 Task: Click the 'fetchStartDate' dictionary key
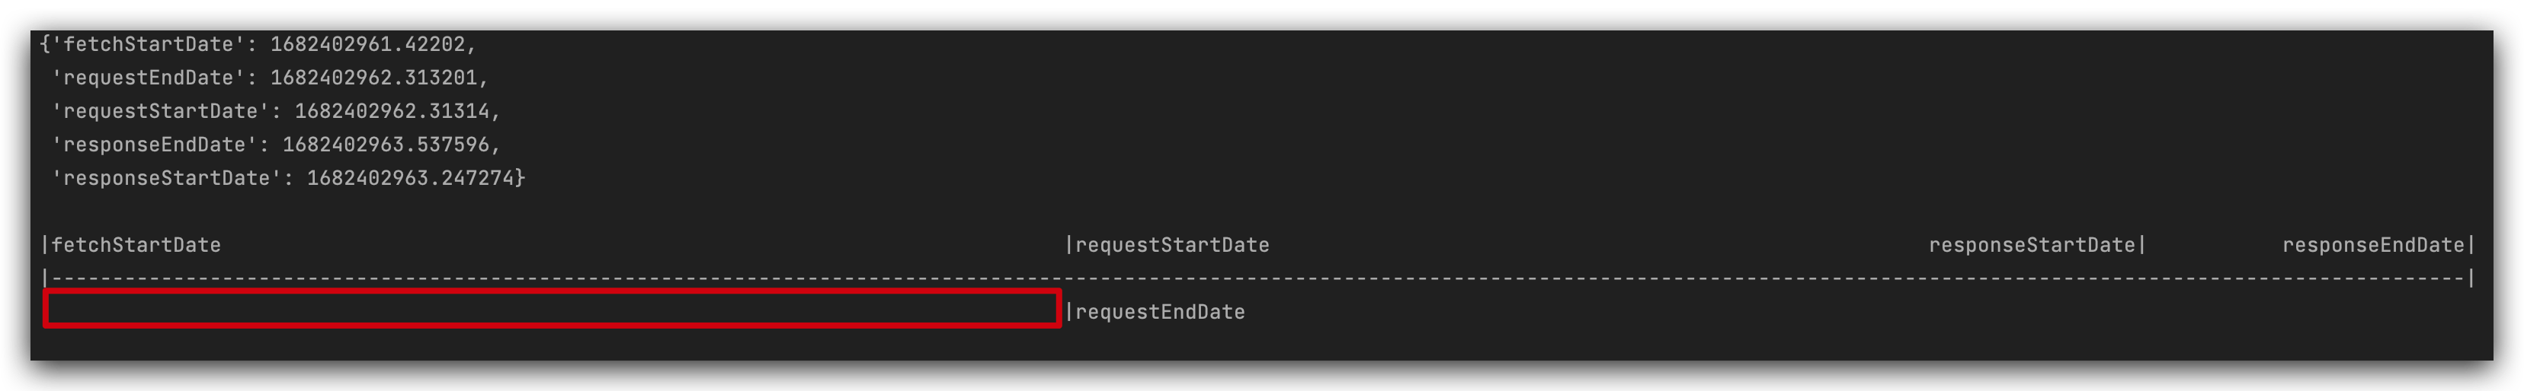(148, 44)
